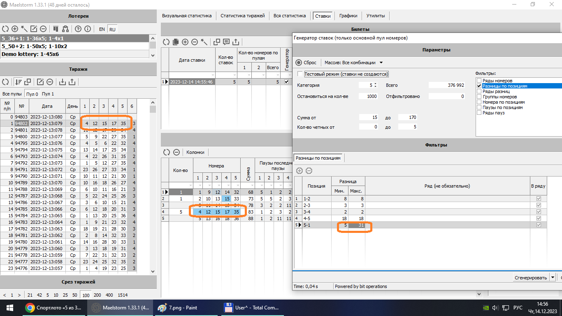This screenshot has width=562, height=316.
Task: Edit the selected lottery
Action: (34, 29)
